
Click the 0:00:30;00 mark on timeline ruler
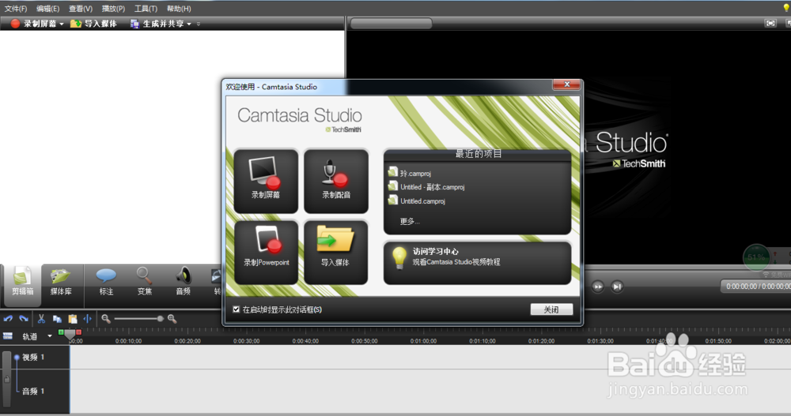point(246,341)
